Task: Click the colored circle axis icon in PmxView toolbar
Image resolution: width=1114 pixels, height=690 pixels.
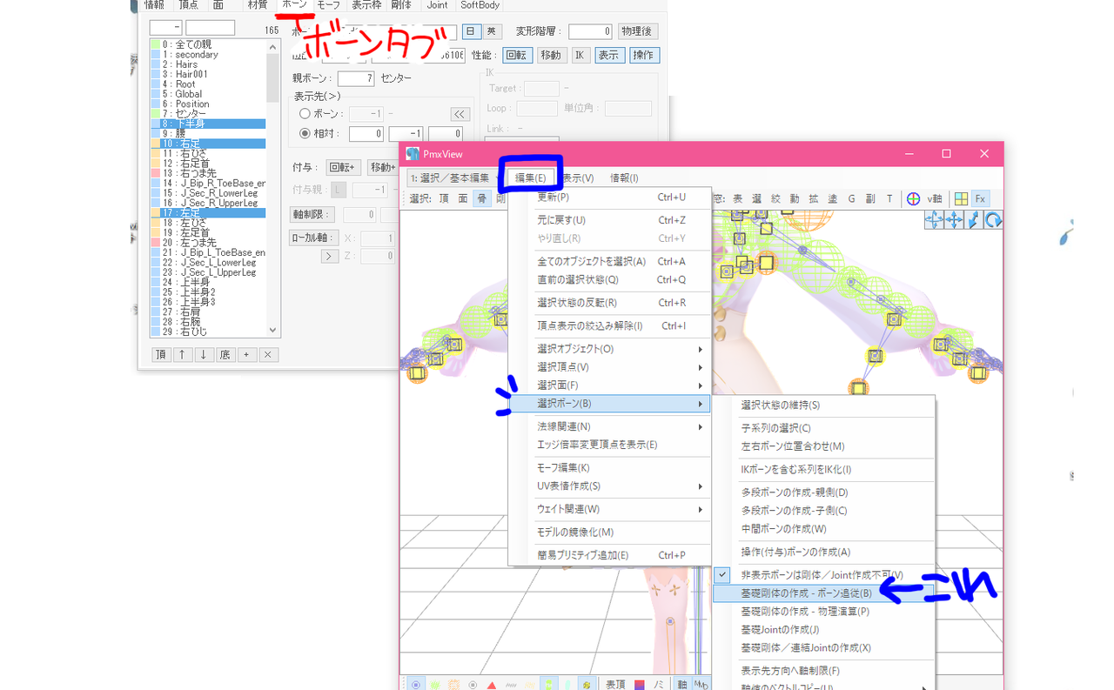Action: 913,198
